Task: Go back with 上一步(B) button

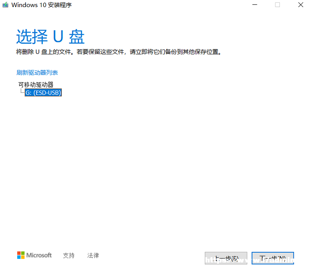Action: (x=226, y=258)
